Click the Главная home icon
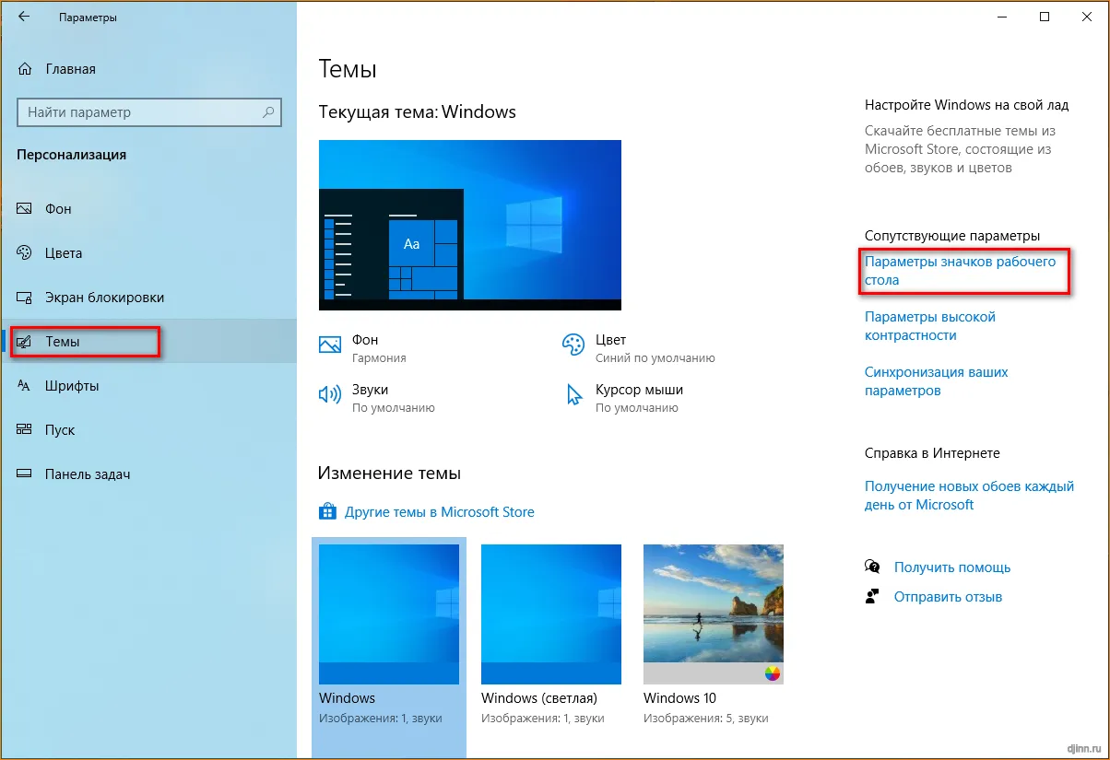Screen dimensions: 1110x760 click(x=25, y=68)
